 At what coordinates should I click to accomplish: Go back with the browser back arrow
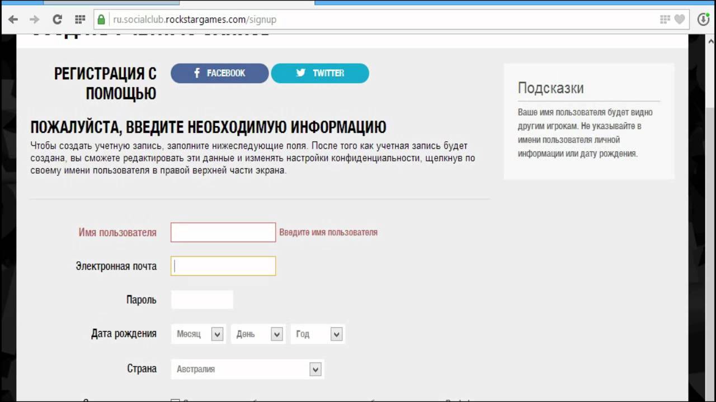[x=12, y=20]
